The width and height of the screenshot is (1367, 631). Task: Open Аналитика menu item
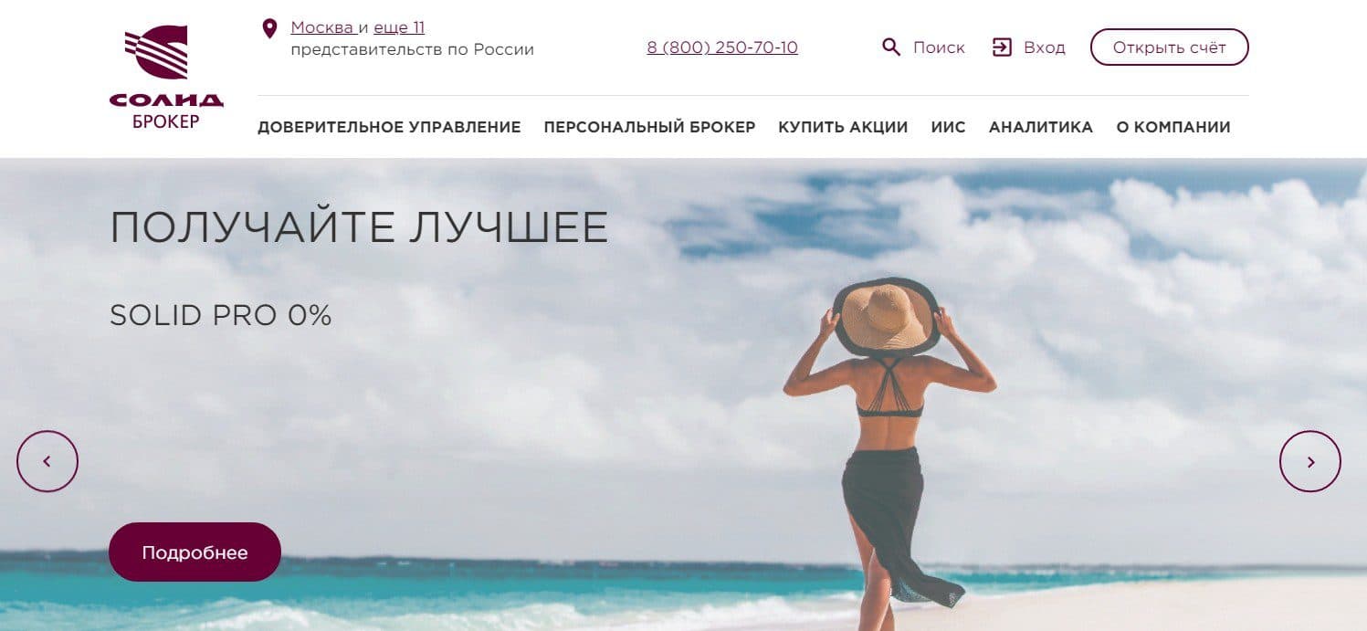(x=1041, y=128)
